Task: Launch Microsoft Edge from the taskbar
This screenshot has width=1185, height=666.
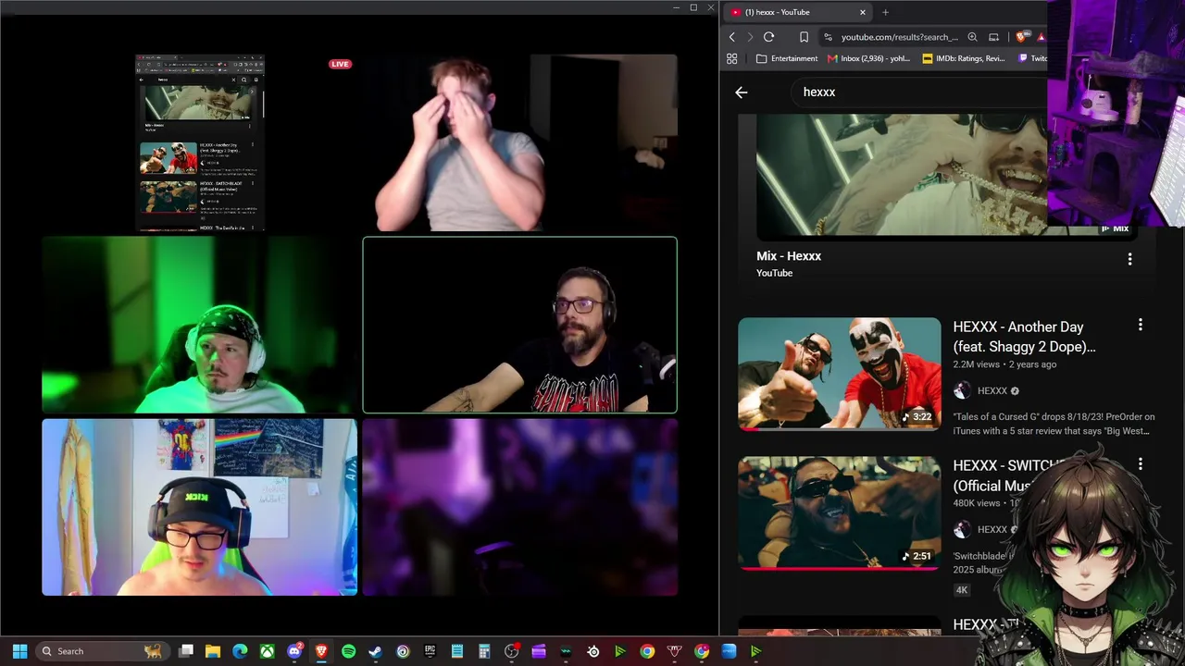Action: pos(240,651)
